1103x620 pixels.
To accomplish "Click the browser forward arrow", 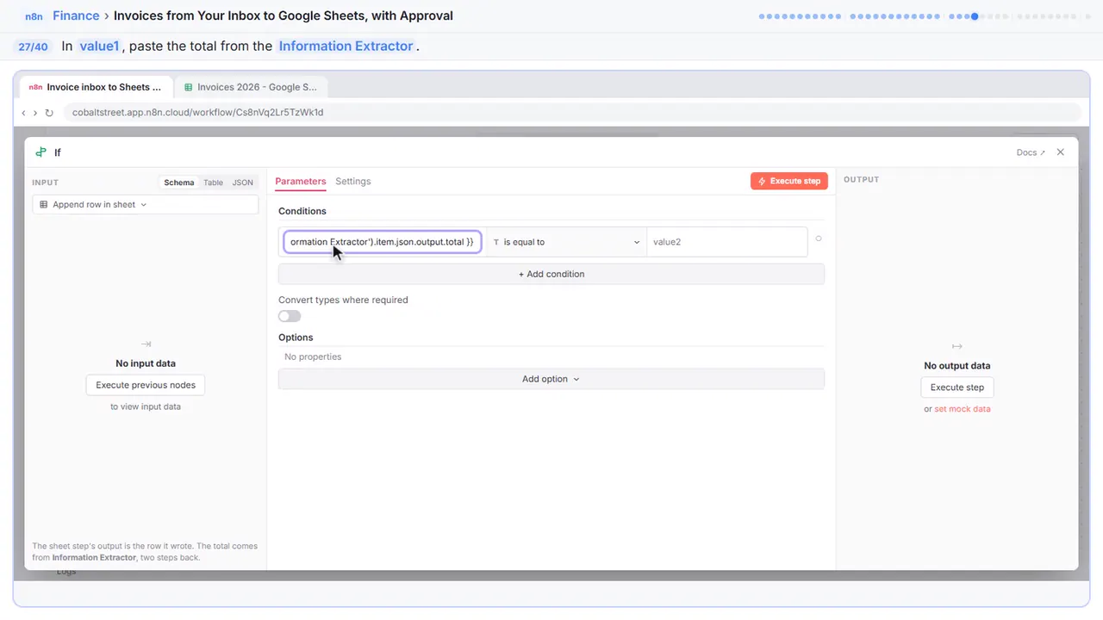I will pos(35,113).
